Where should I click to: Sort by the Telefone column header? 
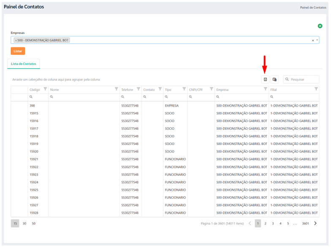pyautogui.click(x=128, y=90)
